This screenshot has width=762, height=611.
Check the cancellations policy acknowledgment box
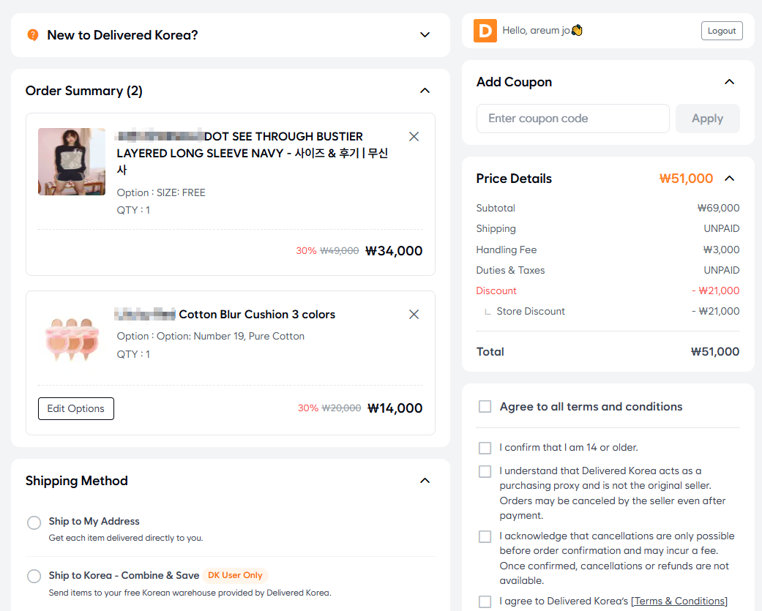click(x=485, y=536)
